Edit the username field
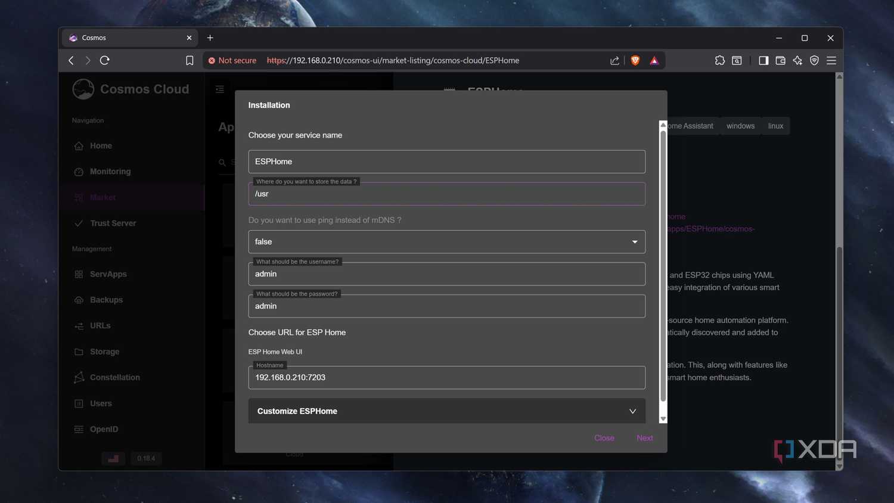The width and height of the screenshot is (894, 503). [446, 274]
